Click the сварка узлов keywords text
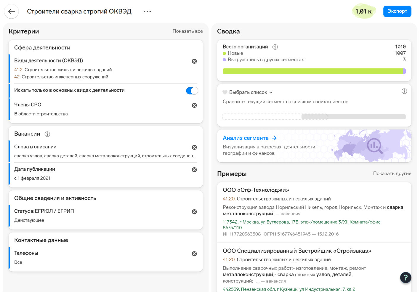Image resolution: width=420 pixels, height=292 pixels. point(105,156)
